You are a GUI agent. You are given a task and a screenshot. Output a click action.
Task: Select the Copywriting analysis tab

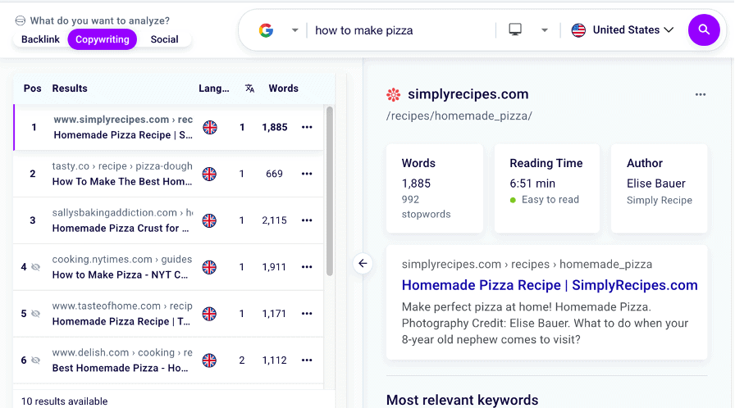[x=103, y=39]
